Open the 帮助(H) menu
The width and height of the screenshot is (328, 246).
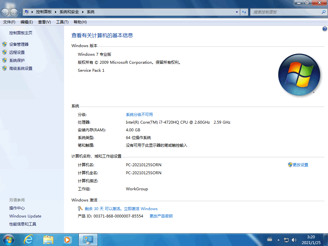[x=80, y=22]
